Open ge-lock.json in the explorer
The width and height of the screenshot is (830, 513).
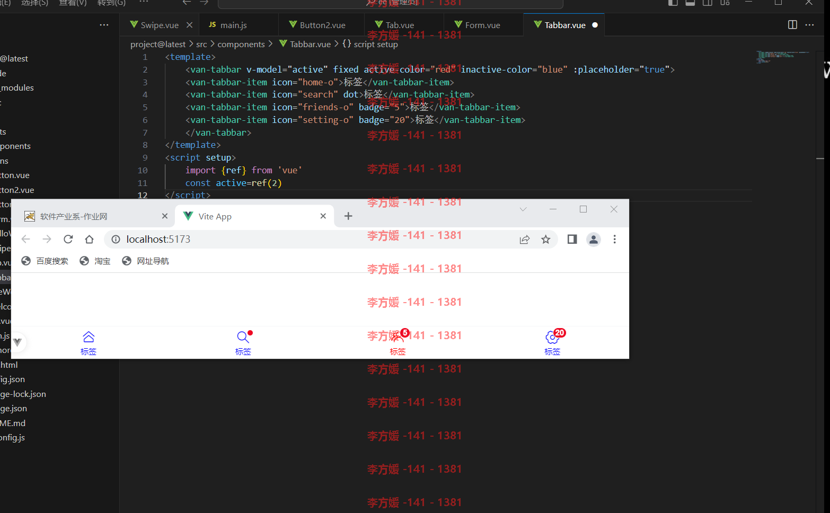tap(23, 394)
